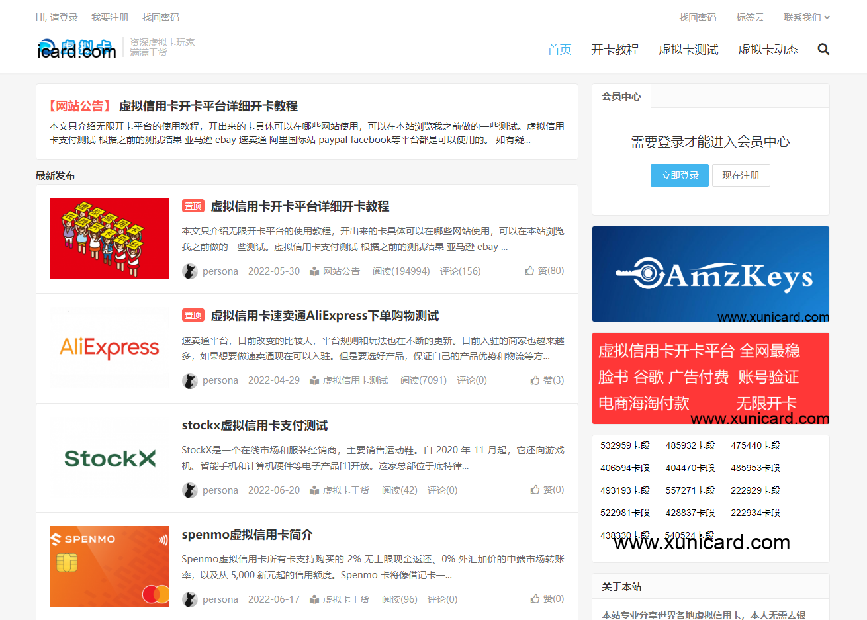
Task: Open 虚拟卡测试 navigation item
Action: click(x=688, y=50)
